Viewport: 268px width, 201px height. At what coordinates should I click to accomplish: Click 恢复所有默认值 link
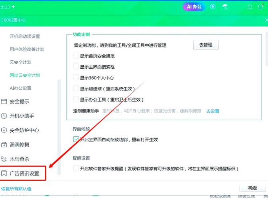point(16,189)
